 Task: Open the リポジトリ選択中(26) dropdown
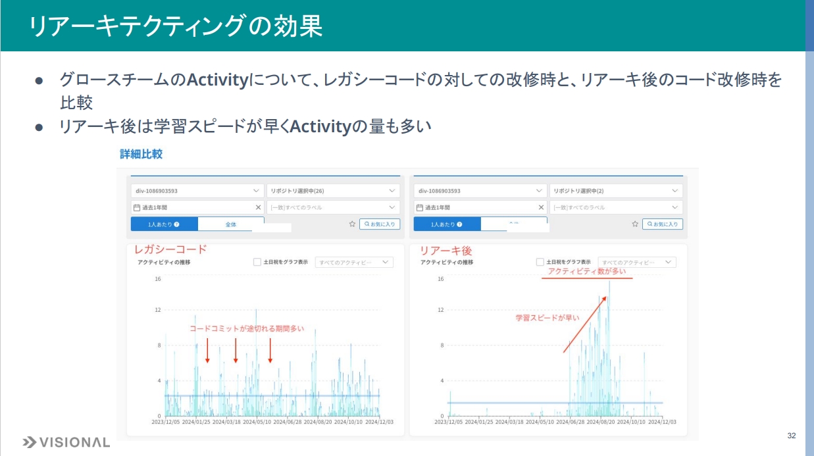(333, 191)
